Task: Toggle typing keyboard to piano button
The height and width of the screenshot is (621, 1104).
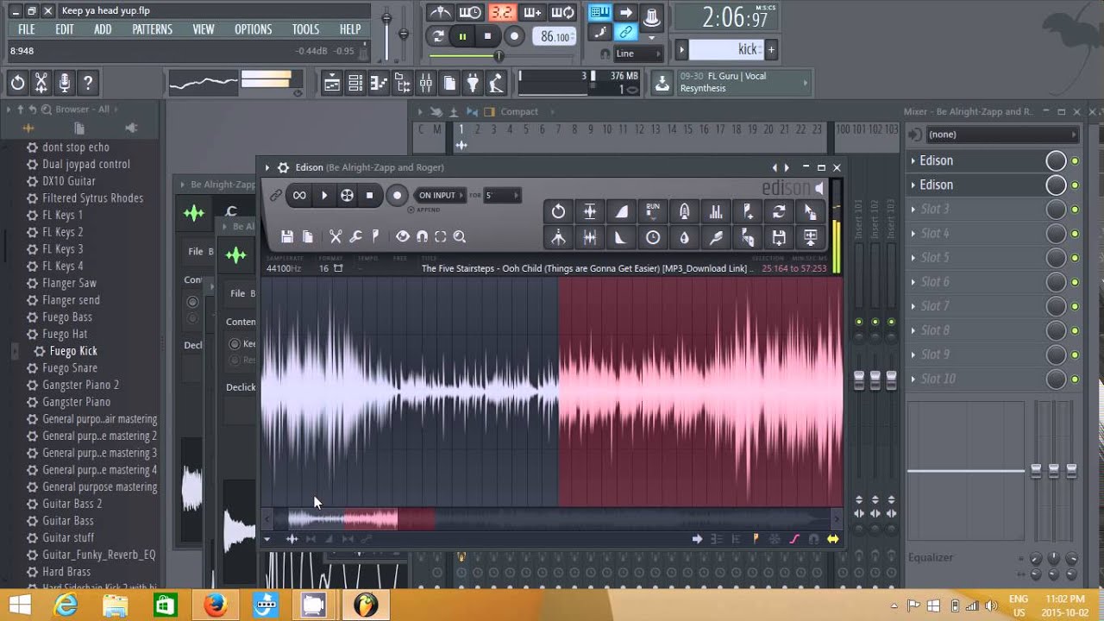Action: (599, 12)
